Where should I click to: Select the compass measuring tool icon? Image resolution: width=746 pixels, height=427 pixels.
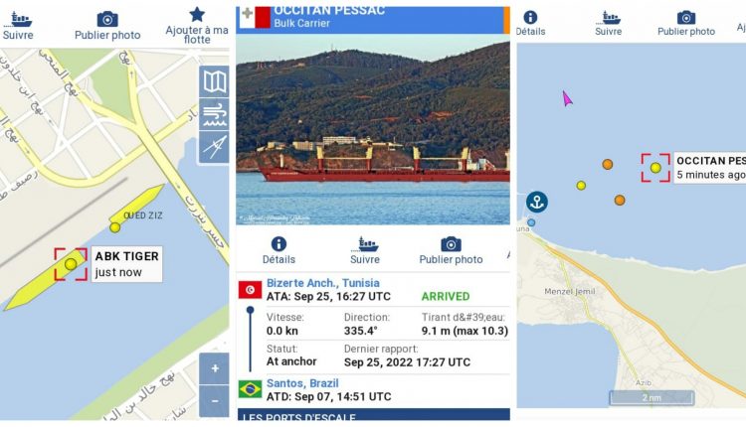click(214, 147)
